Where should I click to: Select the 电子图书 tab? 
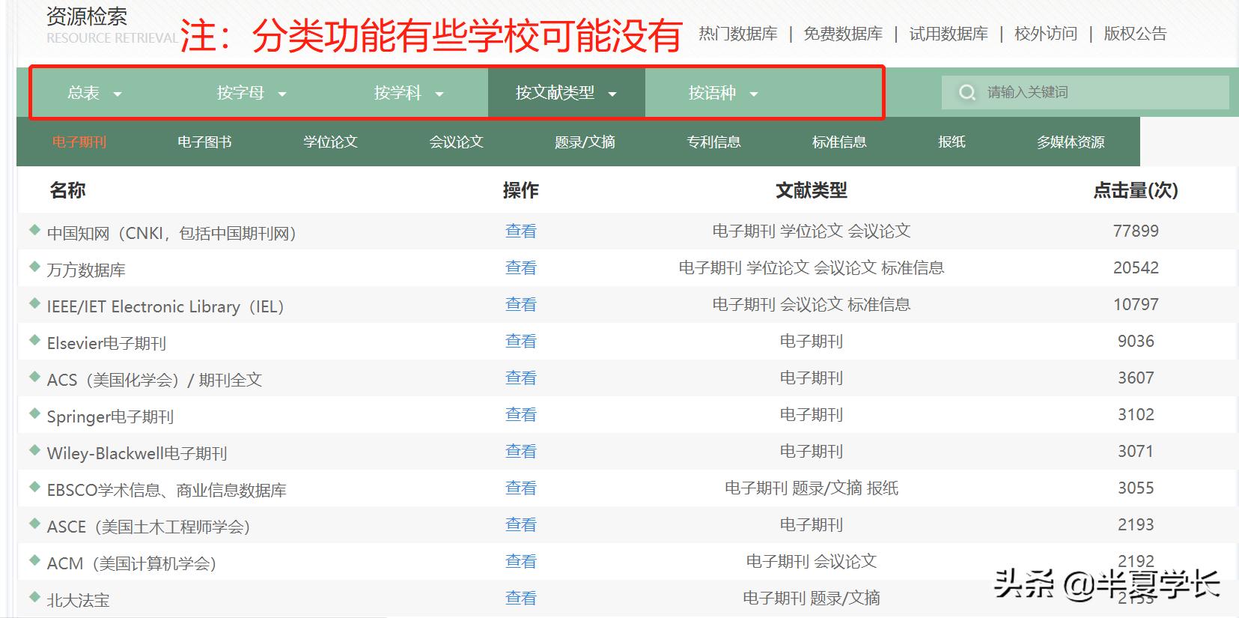tap(204, 142)
